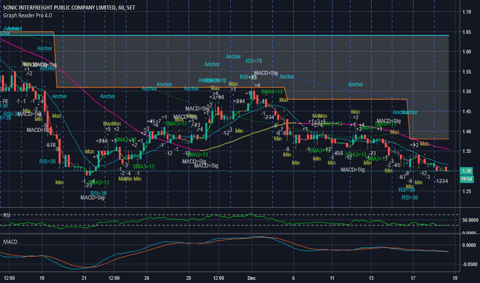The width and height of the screenshot is (480, 283).
Task: Click the 26 date on time axis
Action: point(147,278)
